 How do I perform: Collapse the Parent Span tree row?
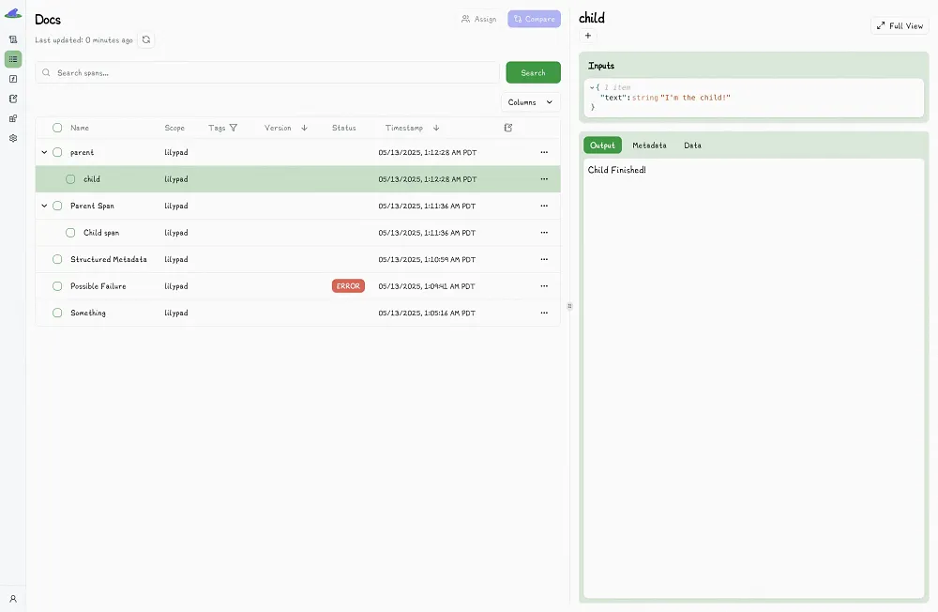44,206
